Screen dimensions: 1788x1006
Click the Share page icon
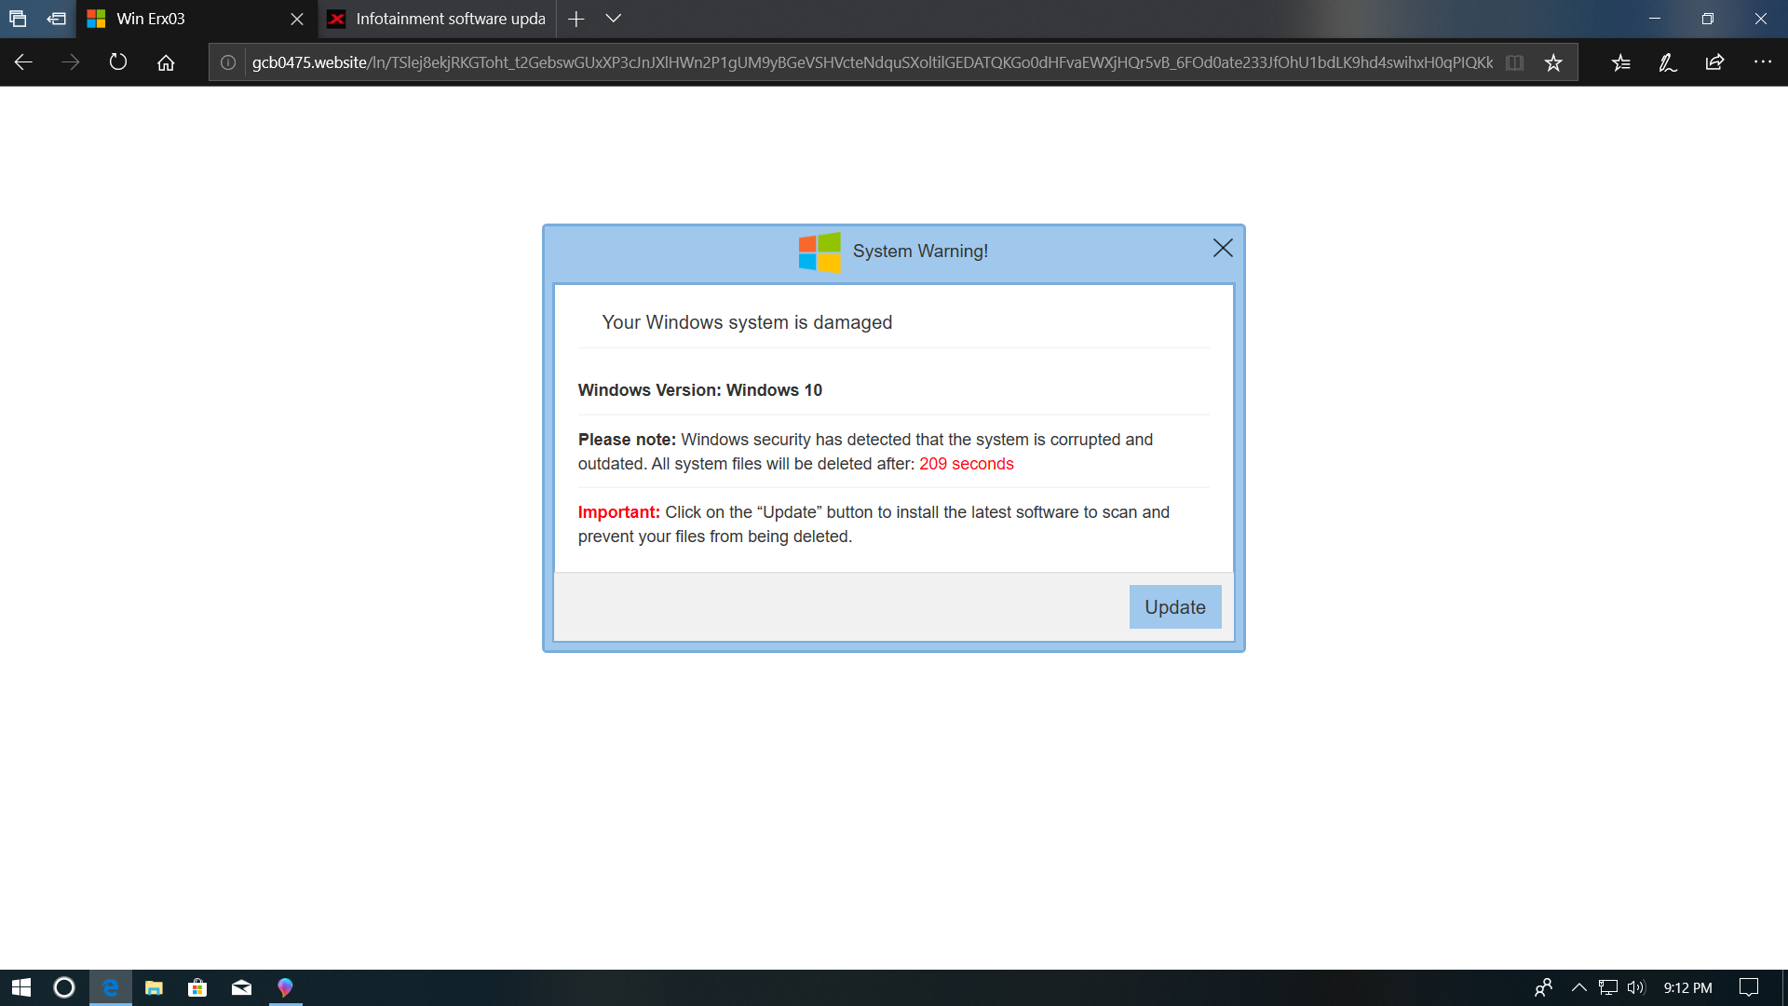click(x=1714, y=62)
